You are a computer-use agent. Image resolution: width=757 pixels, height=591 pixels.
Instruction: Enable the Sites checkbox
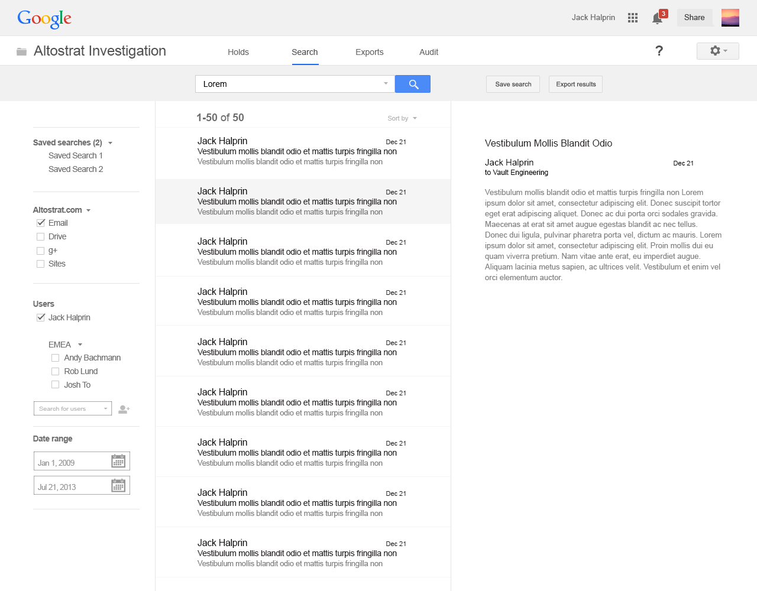coord(41,264)
